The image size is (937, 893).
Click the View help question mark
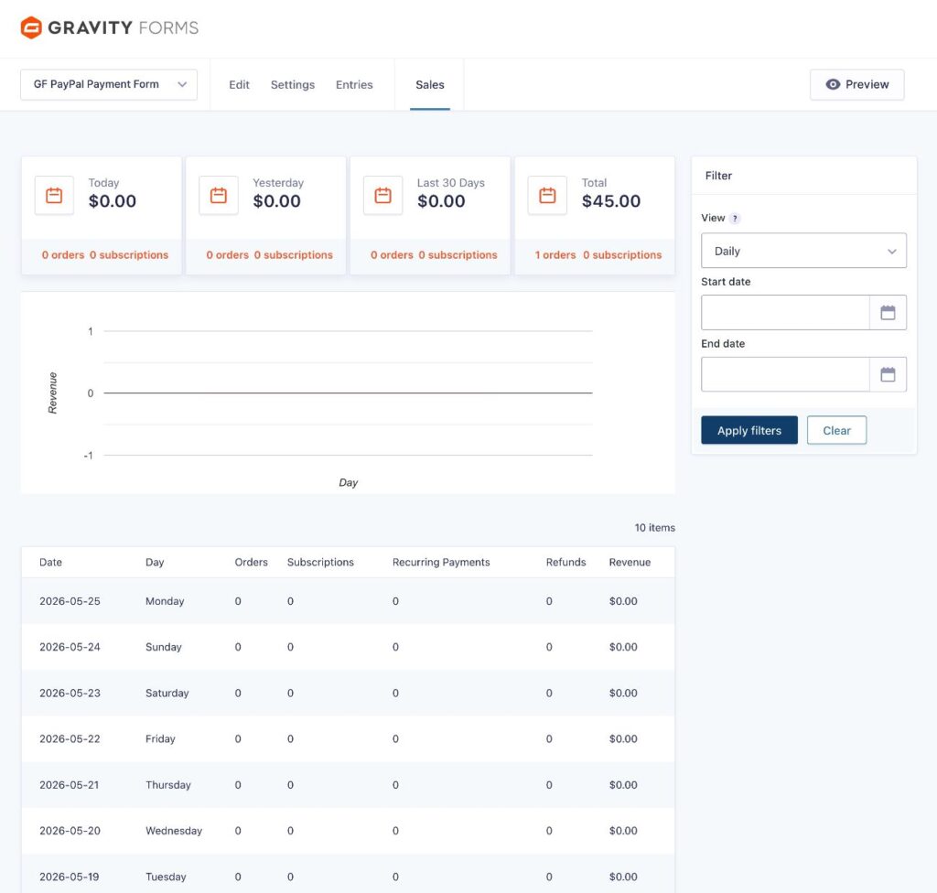point(735,218)
